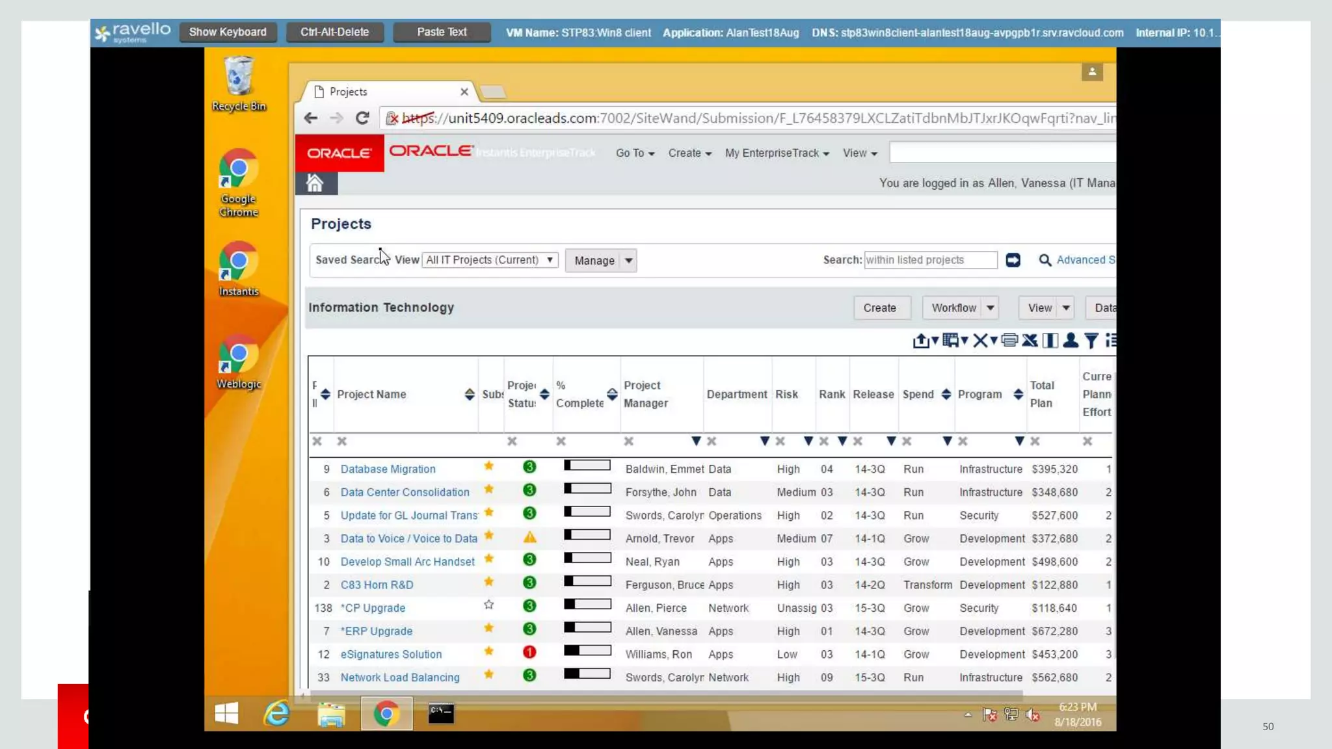Click the browser address bar URL
1332x749 pixels.
[x=748, y=118]
